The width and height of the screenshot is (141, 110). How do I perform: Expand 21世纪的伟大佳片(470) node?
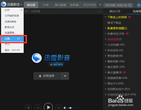coord(105,95)
